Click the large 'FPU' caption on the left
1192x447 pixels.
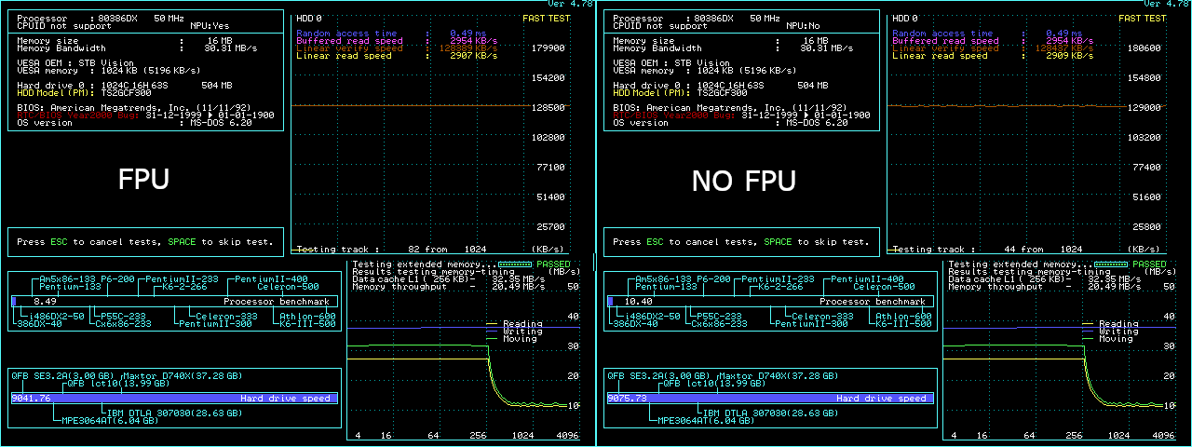tap(143, 180)
